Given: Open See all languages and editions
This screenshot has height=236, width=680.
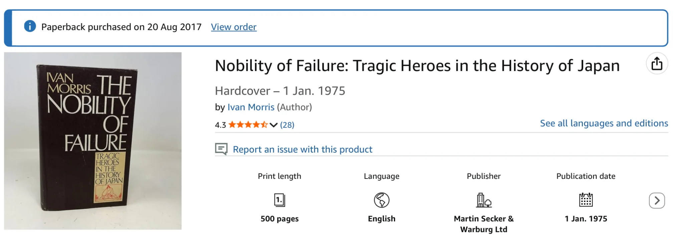Looking at the screenshot, I should coord(604,123).
